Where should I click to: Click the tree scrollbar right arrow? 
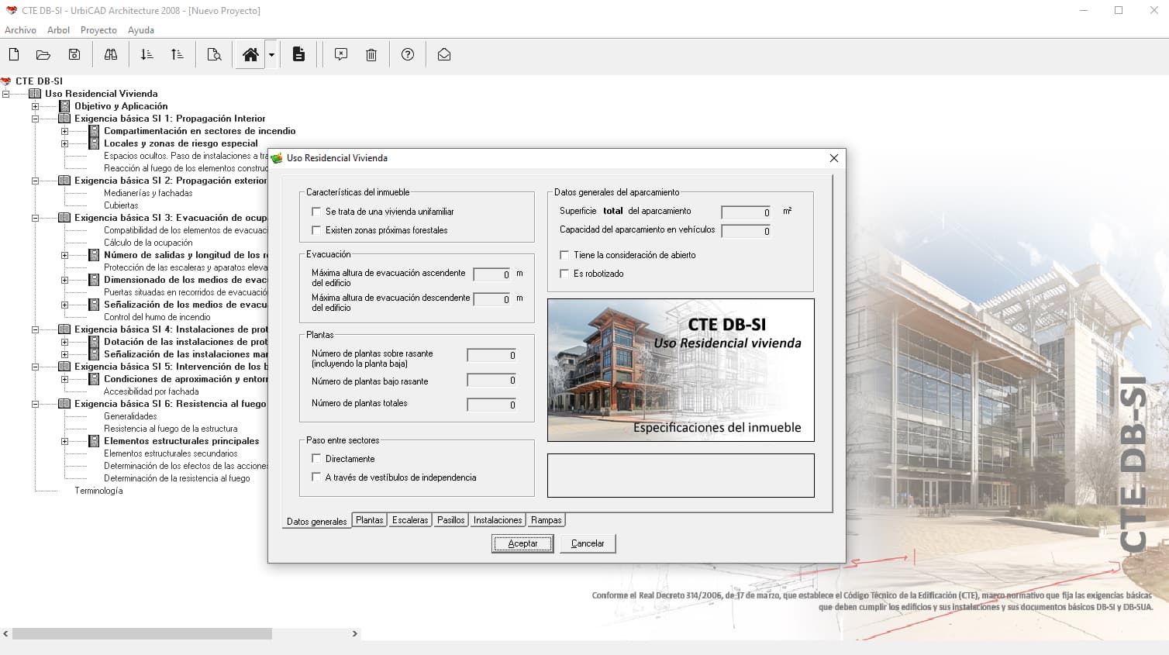pos(355,634)
